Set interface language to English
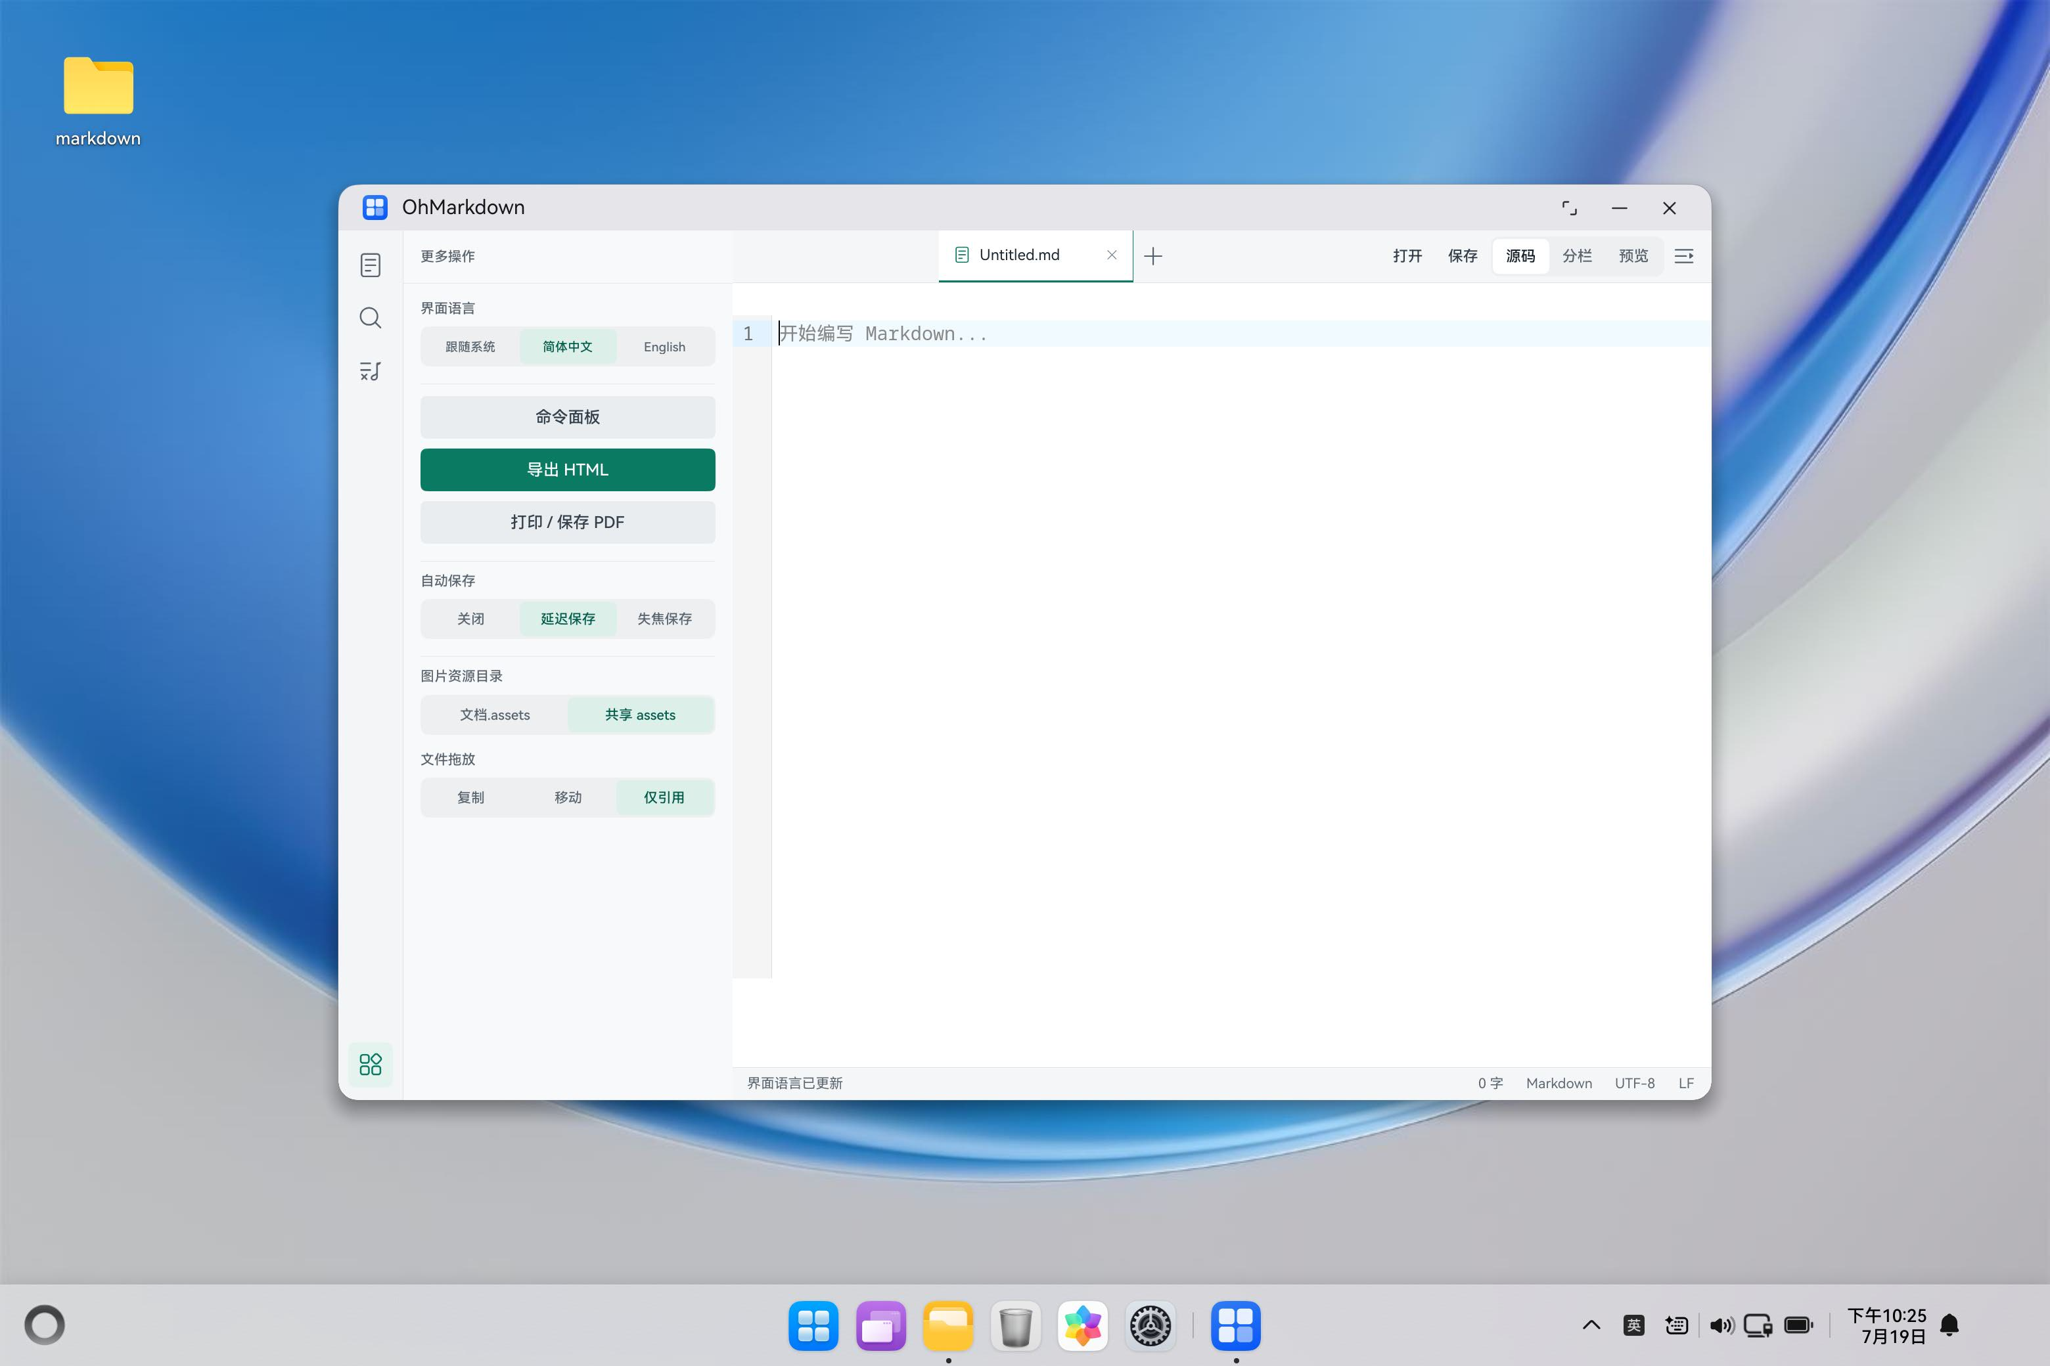Viewport: 2050px width, 1366px height. pyautogui.click(x=664, y=347)
